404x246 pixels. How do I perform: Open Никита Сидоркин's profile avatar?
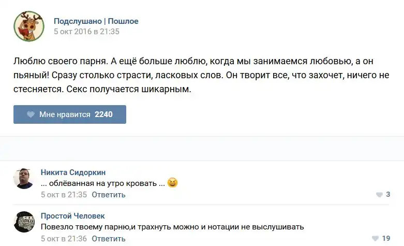pyautogui.click(x=23, y=179)
